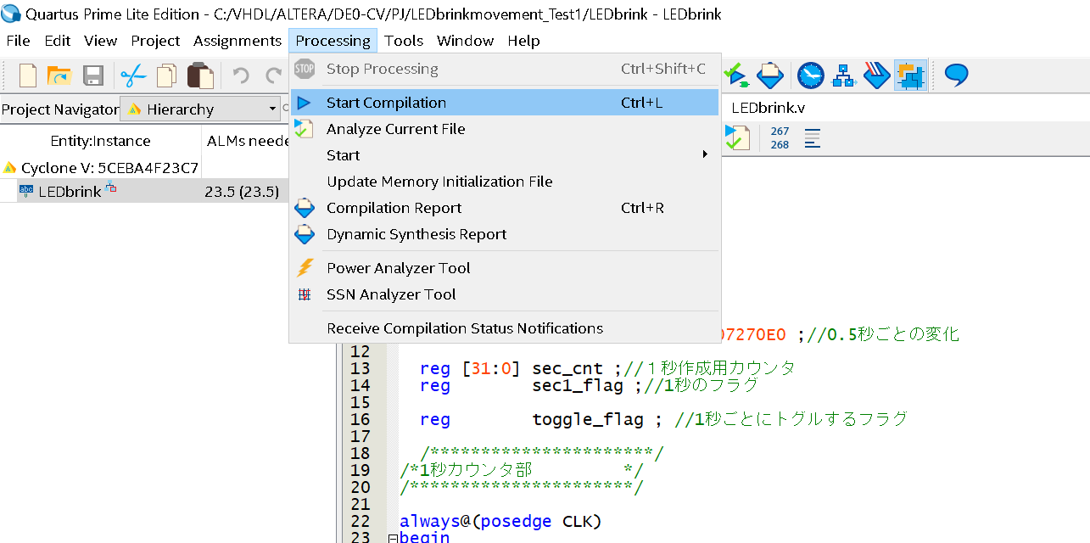
Task: Launch SSN Analyzer Tool
Action: tap(504, 294)
